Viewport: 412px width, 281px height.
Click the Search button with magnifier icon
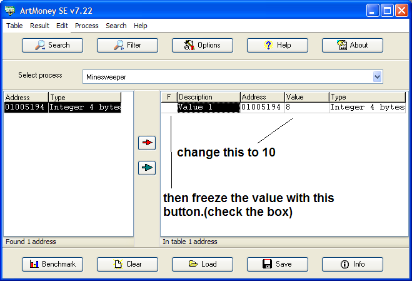coord(53,45)
